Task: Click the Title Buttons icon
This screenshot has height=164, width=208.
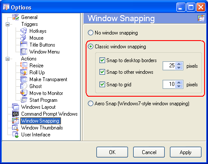Action: pyautogui.click(x=24, y=45)
